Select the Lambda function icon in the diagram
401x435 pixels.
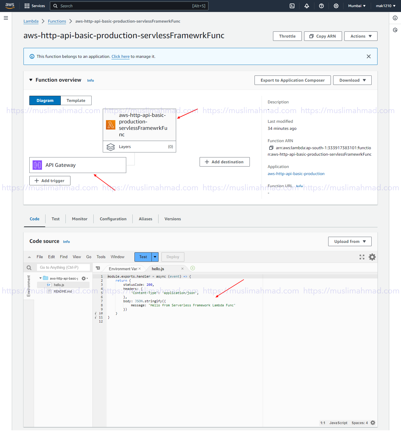point(111,125)
